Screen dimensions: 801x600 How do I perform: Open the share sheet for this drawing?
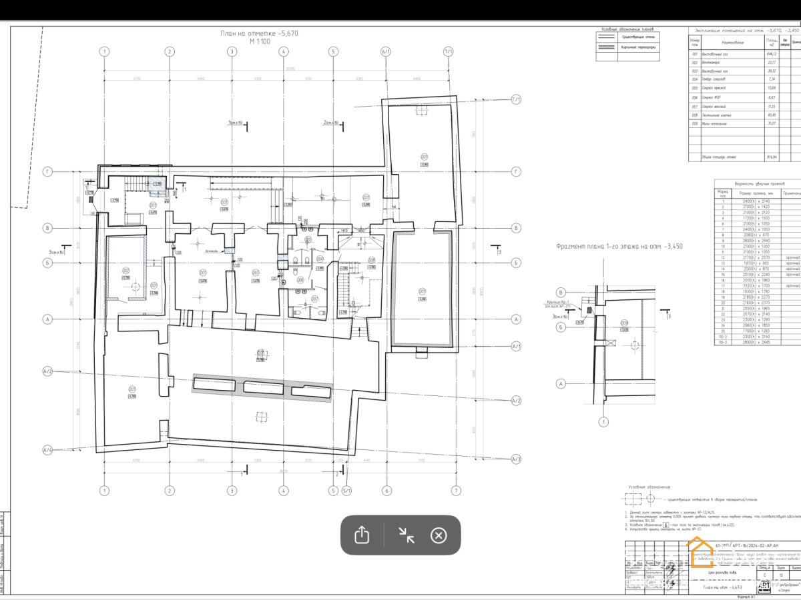361,535
